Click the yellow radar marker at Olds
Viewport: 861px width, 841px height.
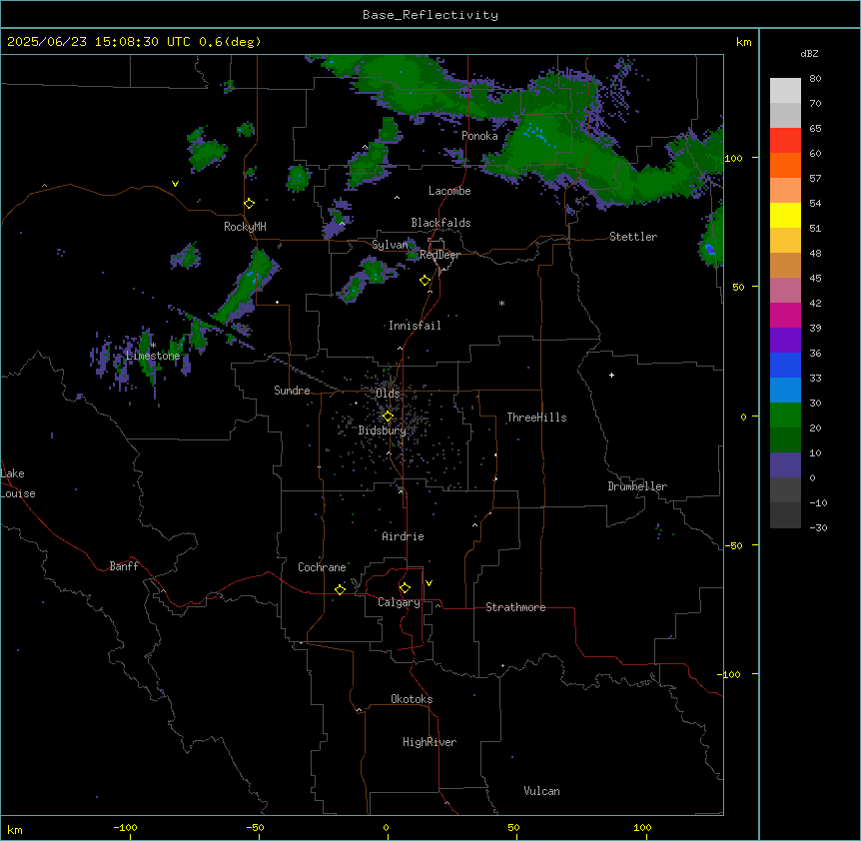388,417
